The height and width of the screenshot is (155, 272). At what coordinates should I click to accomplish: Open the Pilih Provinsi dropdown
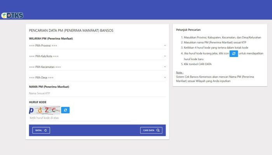(97, 45)
